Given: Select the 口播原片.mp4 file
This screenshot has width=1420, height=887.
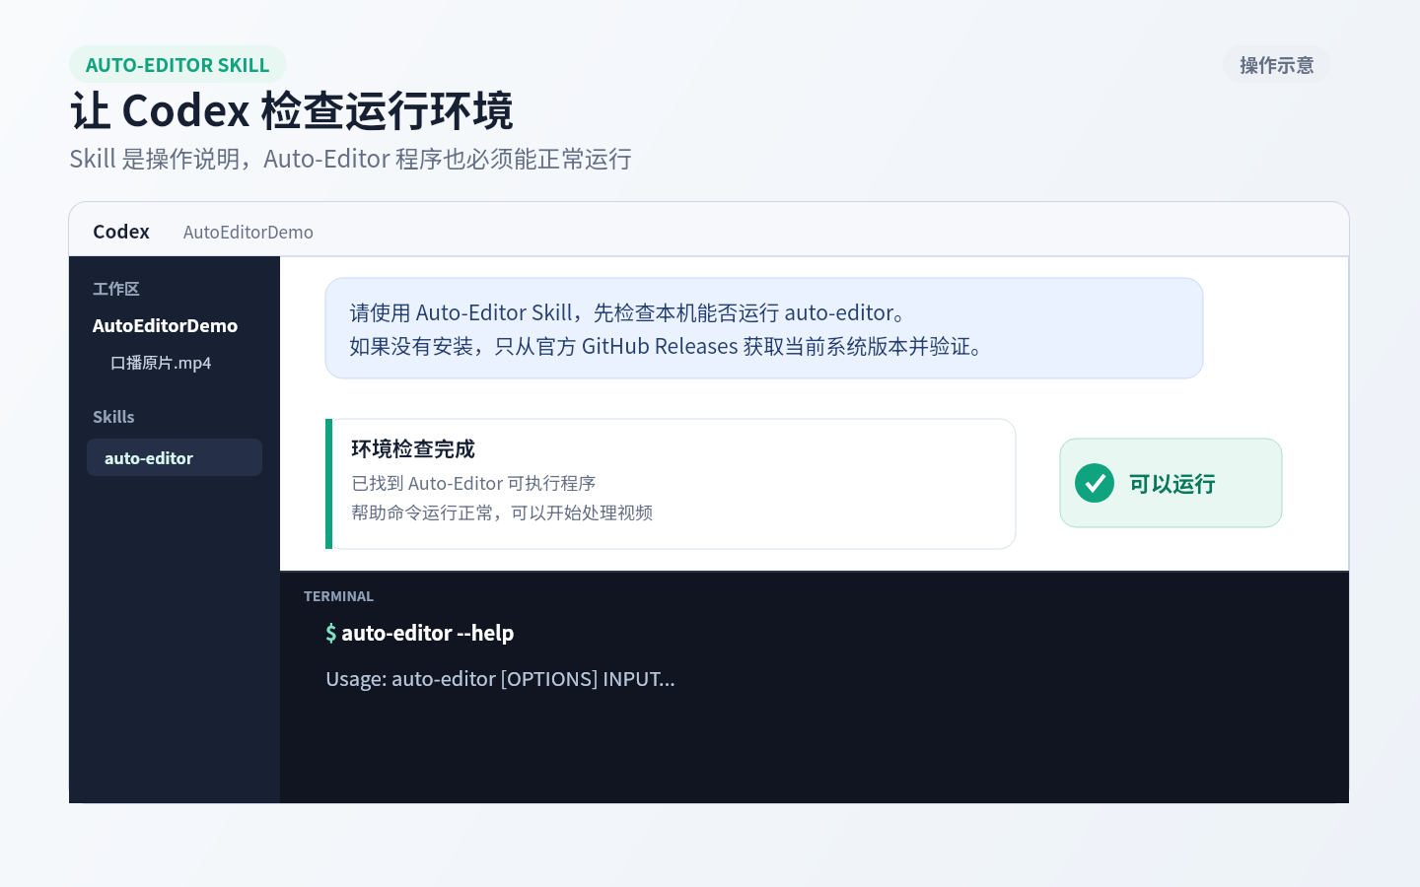Looking at the screenshot, I should [161, 363].
